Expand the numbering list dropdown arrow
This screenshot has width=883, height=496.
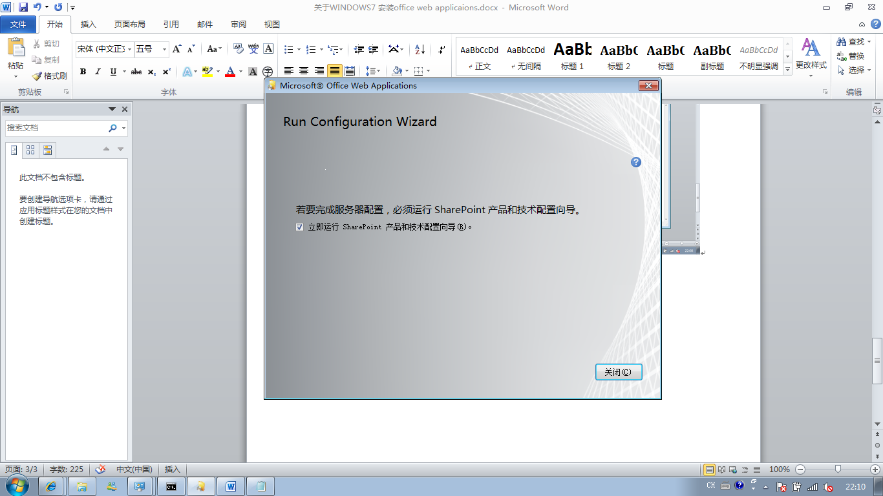321,49
